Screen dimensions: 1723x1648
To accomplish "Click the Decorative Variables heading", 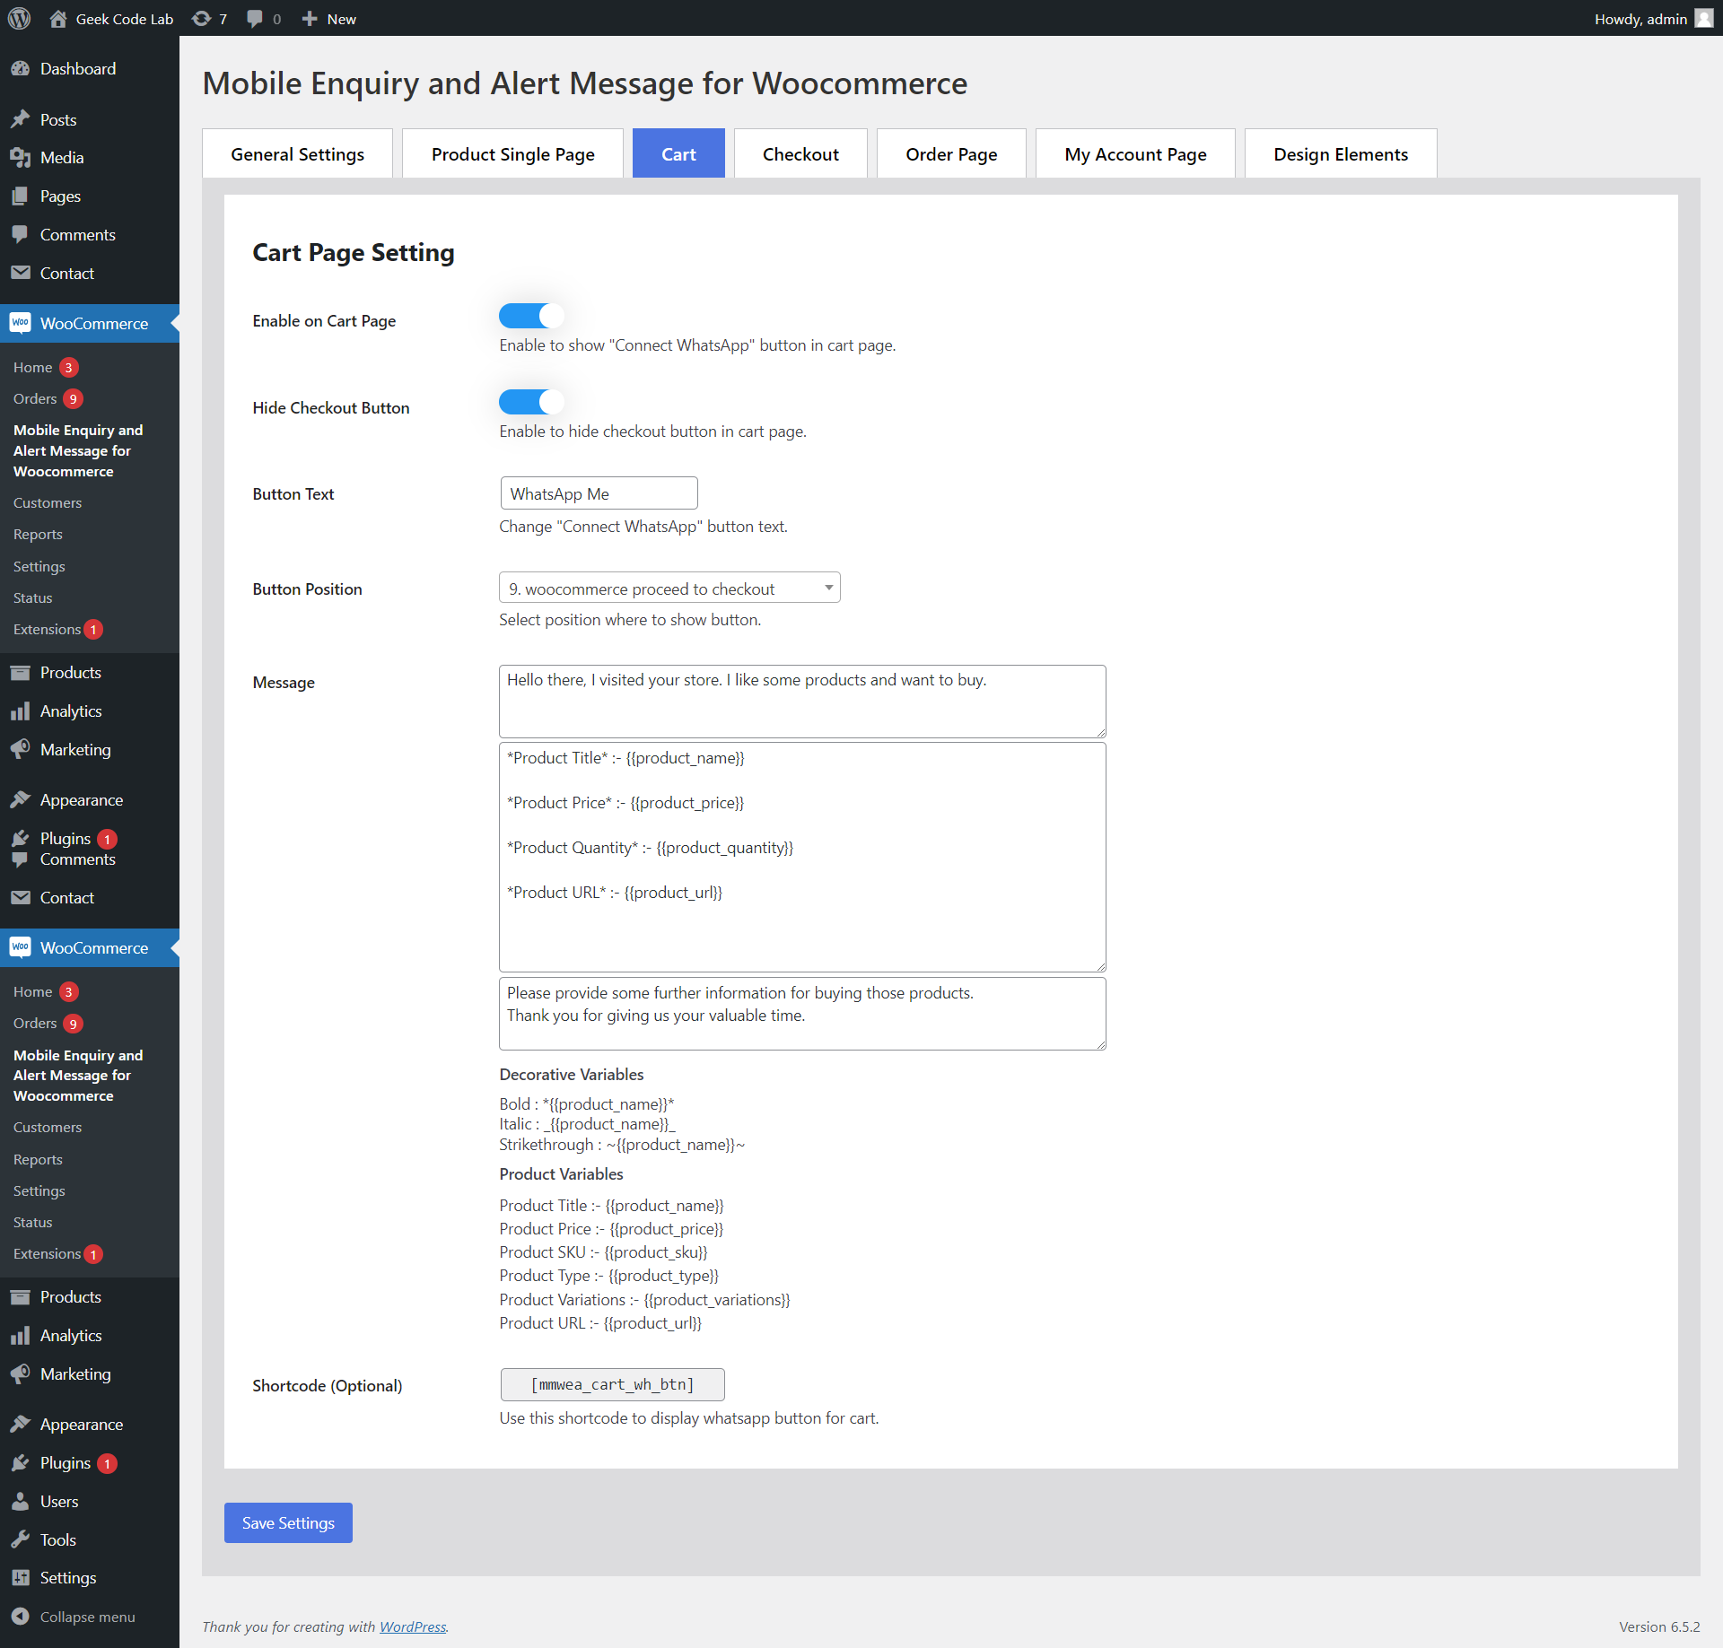I will (572, 1075).
